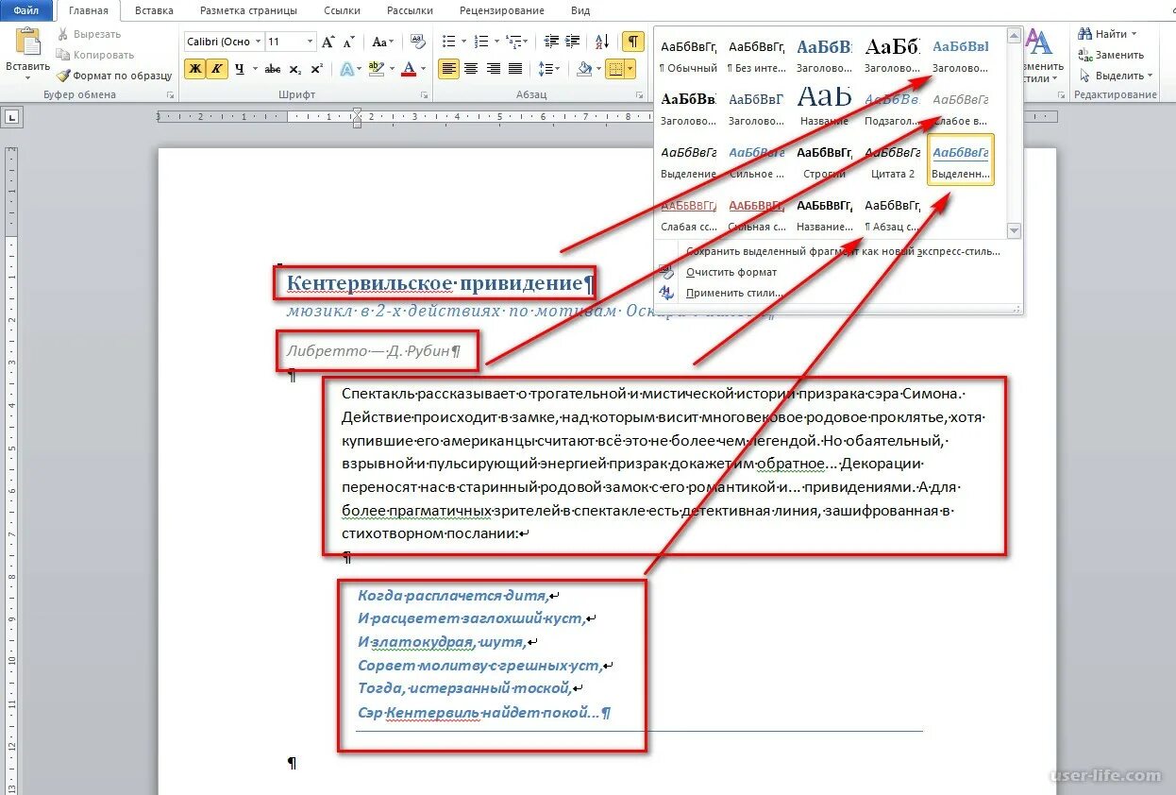Image resolution: width=1176 pixels, height=795 pixels.
Task: Select the Подзаголовок style thumbnail
Action: (892, 108)
